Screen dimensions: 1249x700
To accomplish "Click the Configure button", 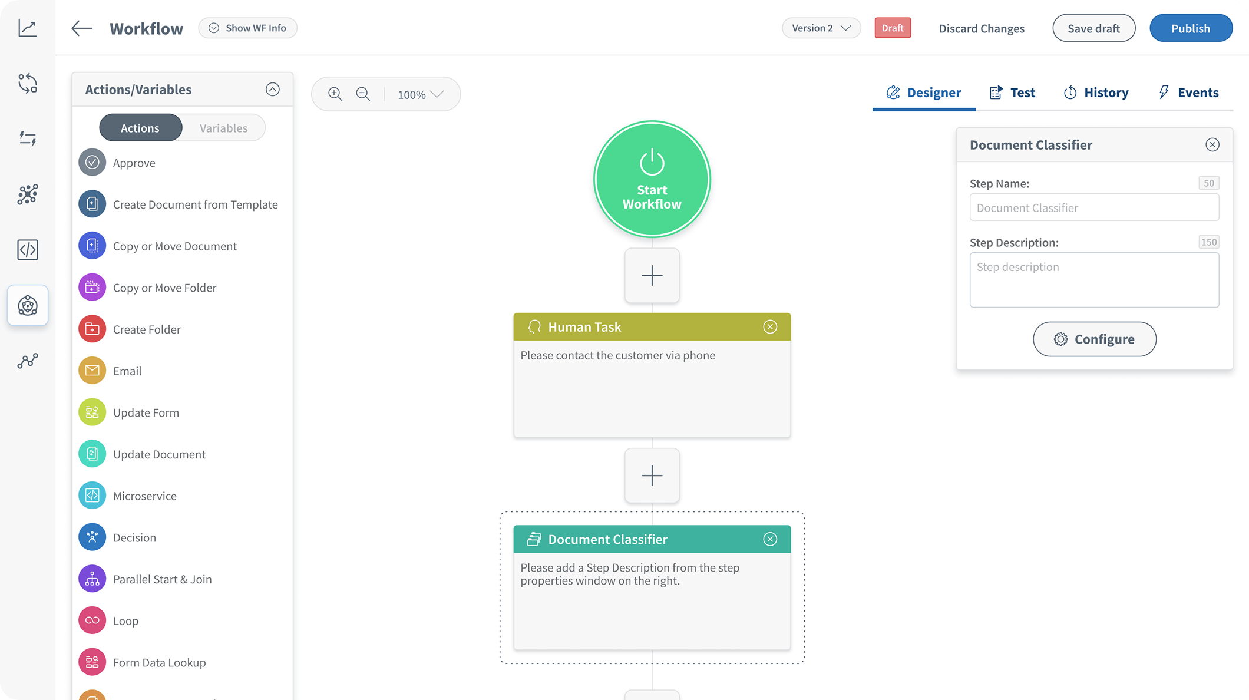I will tap(1094, 339).
